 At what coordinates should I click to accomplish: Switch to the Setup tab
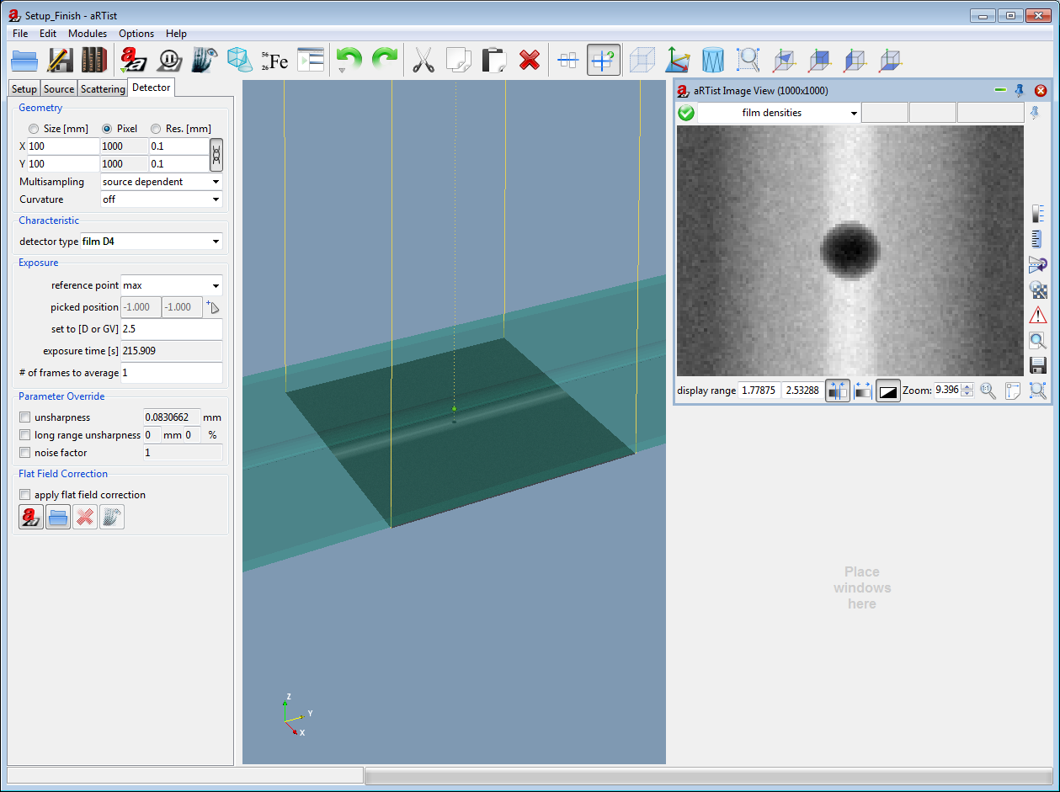tap(24, 89)
